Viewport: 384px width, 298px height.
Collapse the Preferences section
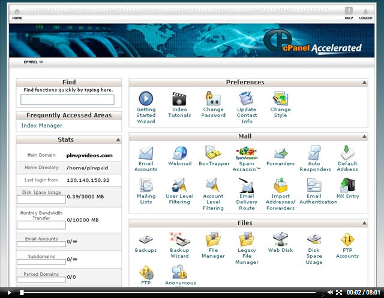[364, 83]
